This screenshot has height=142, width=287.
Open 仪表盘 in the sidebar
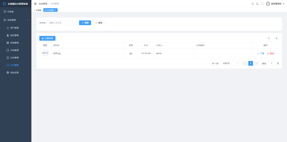[16, 12]
